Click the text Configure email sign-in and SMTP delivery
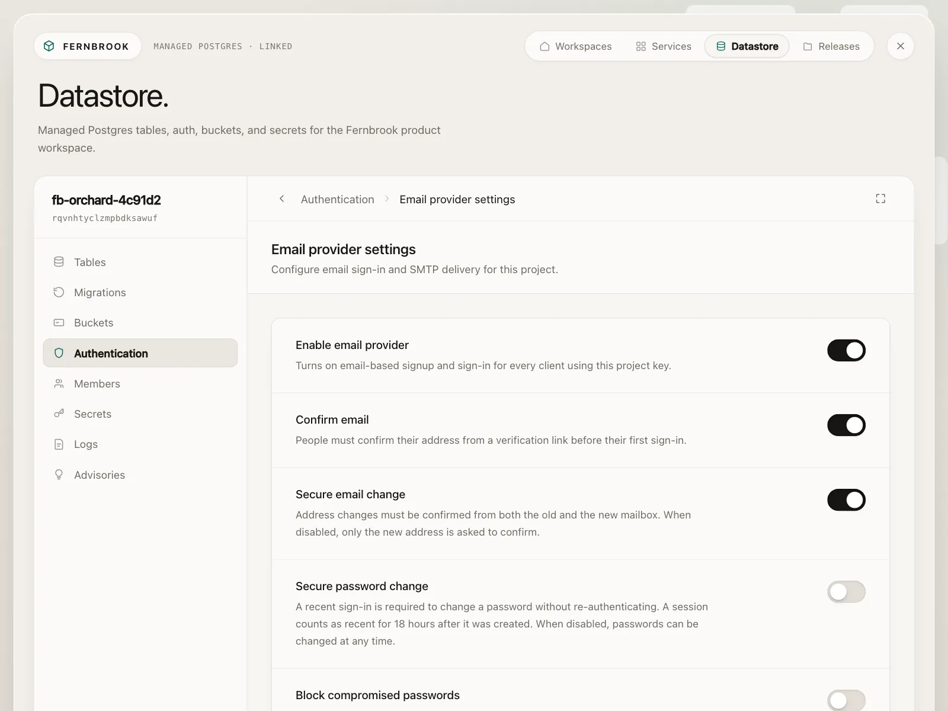Image resolution: width=948 pixels, height=711 pixels. (x=415, y=270)
